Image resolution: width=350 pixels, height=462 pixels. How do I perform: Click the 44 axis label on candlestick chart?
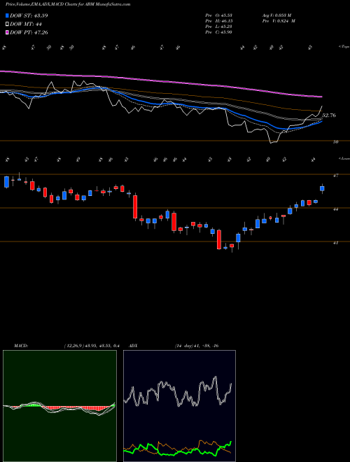point(335,209)
